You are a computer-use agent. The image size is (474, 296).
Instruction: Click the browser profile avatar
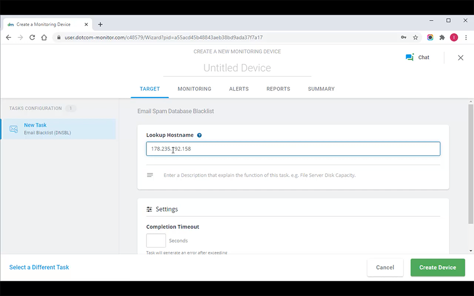(454, 37)
